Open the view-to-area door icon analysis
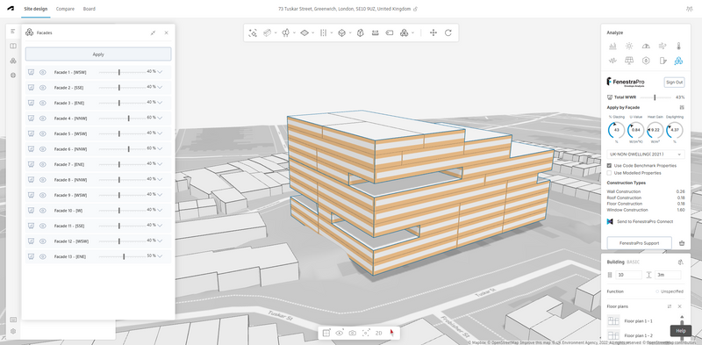The image size is (702, 345). (663, 61)
